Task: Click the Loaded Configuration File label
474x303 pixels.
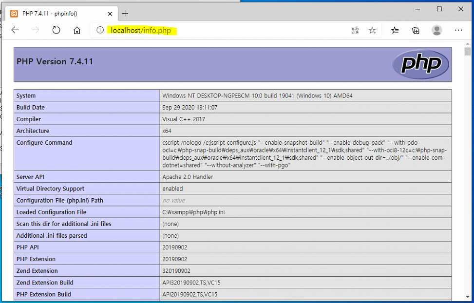Action: 51,212
